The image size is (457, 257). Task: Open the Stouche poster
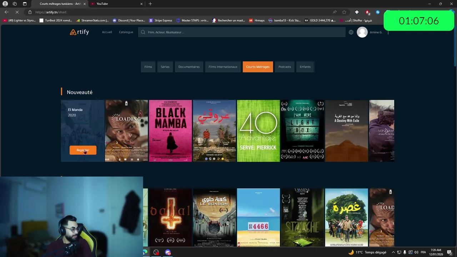[302, 217]
